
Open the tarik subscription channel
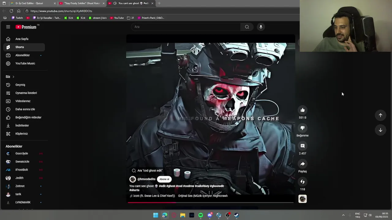point(24,194)
